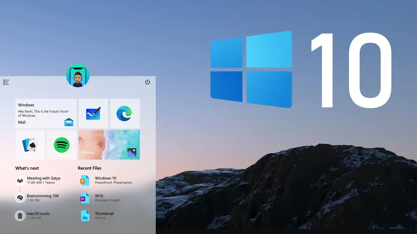Select the Meeting with Satya event
The image size is (417, 234).
[44, 180]
